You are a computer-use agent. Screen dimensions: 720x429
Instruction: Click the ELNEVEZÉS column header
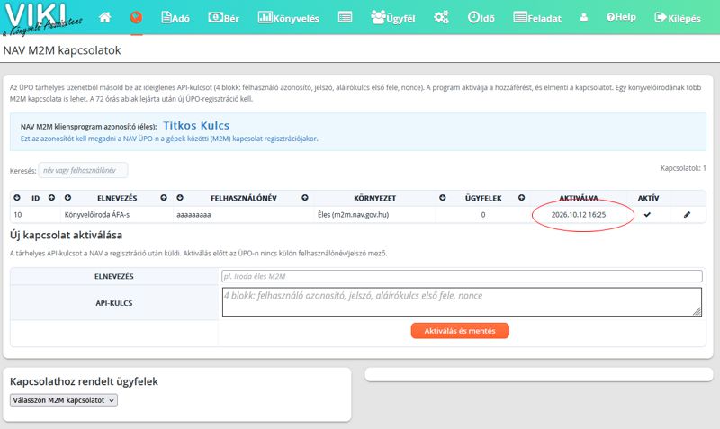117,198
